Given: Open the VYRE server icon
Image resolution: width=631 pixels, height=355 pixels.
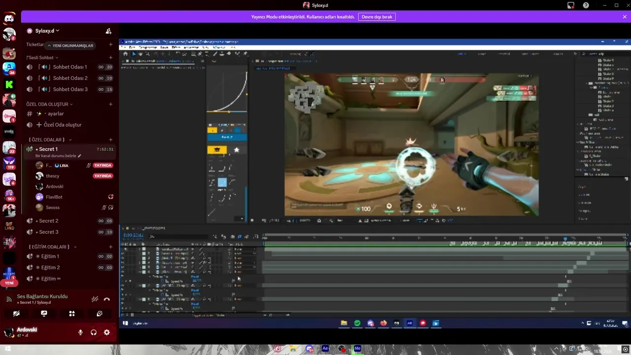Looking at the screenshot, I should [9, 132].
